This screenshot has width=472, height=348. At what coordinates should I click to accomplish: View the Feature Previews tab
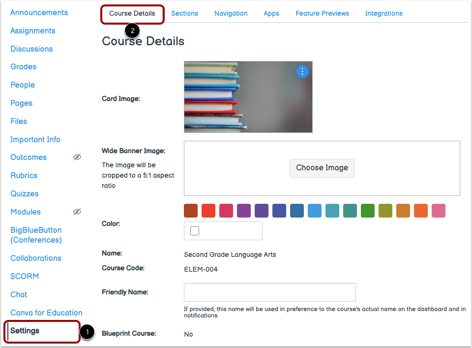tap(322, 13)
